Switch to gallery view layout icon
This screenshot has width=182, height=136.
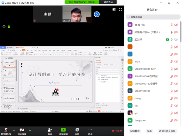[114, 10]
